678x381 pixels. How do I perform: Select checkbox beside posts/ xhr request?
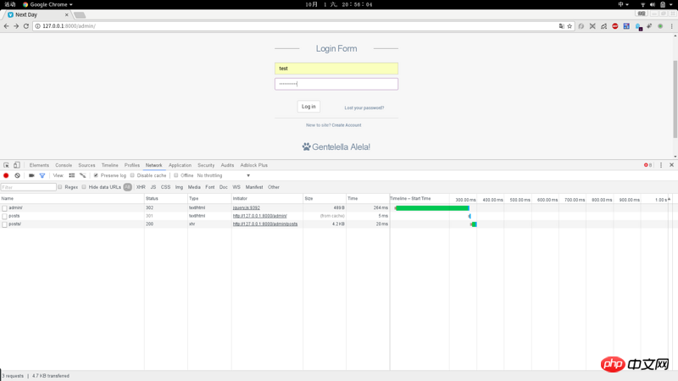(x=4, y=224)
